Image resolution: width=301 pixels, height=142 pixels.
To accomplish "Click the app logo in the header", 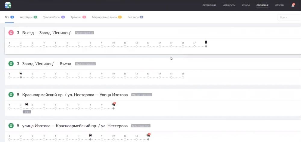I will tap(8, 5).
